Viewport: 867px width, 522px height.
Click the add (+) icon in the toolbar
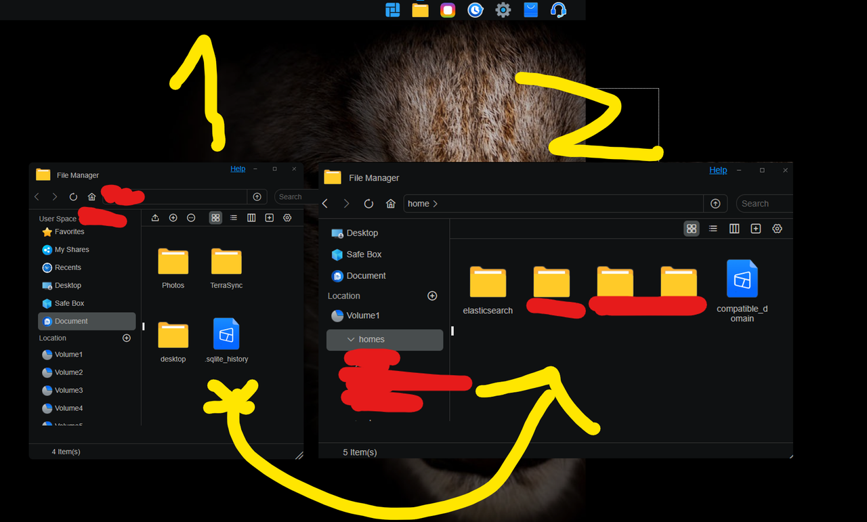[x=173, y=217]
